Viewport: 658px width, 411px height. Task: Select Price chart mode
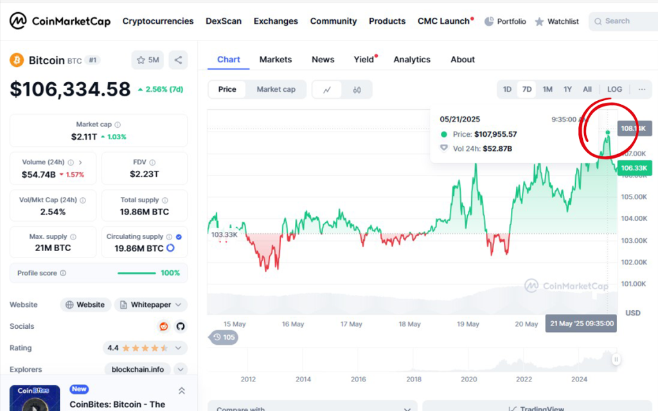click(x=227, y=89)
